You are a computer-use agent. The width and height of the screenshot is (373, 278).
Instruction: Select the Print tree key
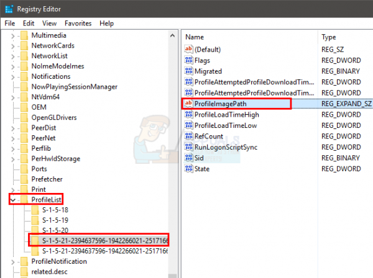pyautogui.click(x=39, y=189)
